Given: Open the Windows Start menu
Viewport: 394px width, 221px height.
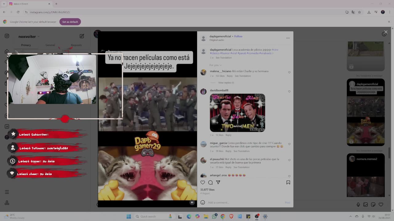Looking at the screenshot, I should click(129, 216).
